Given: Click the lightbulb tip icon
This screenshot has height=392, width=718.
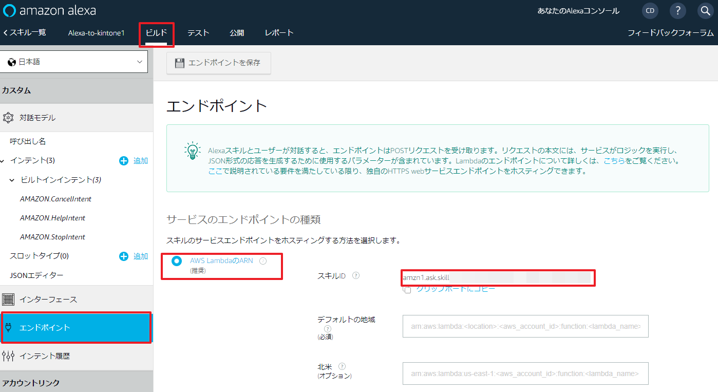Looking at the screenshot, I should pyautogui.click(x=192, y=150).
